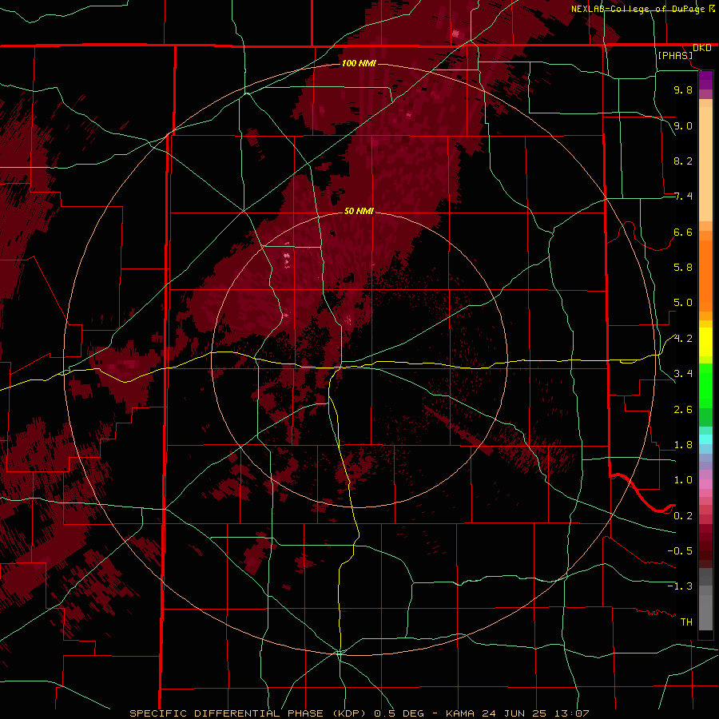719x719 pixels.
Task: Click the (KDP) abbreviation in the caption
Action: pyautogui.click(x=349, y=713)
